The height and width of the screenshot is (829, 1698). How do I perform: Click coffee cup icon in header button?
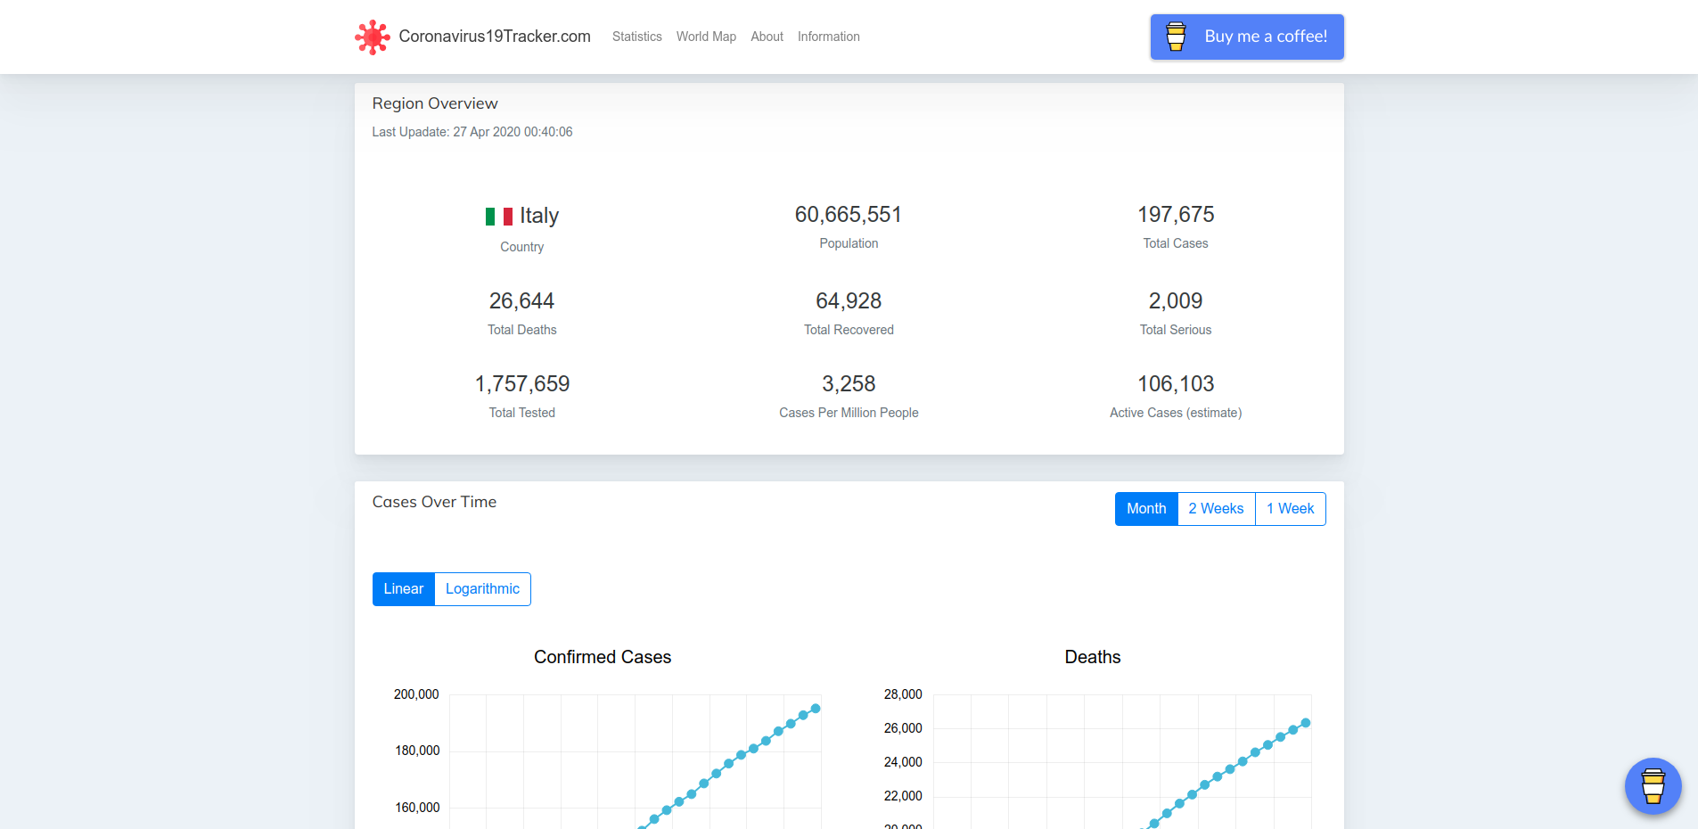coord(1176,37)
